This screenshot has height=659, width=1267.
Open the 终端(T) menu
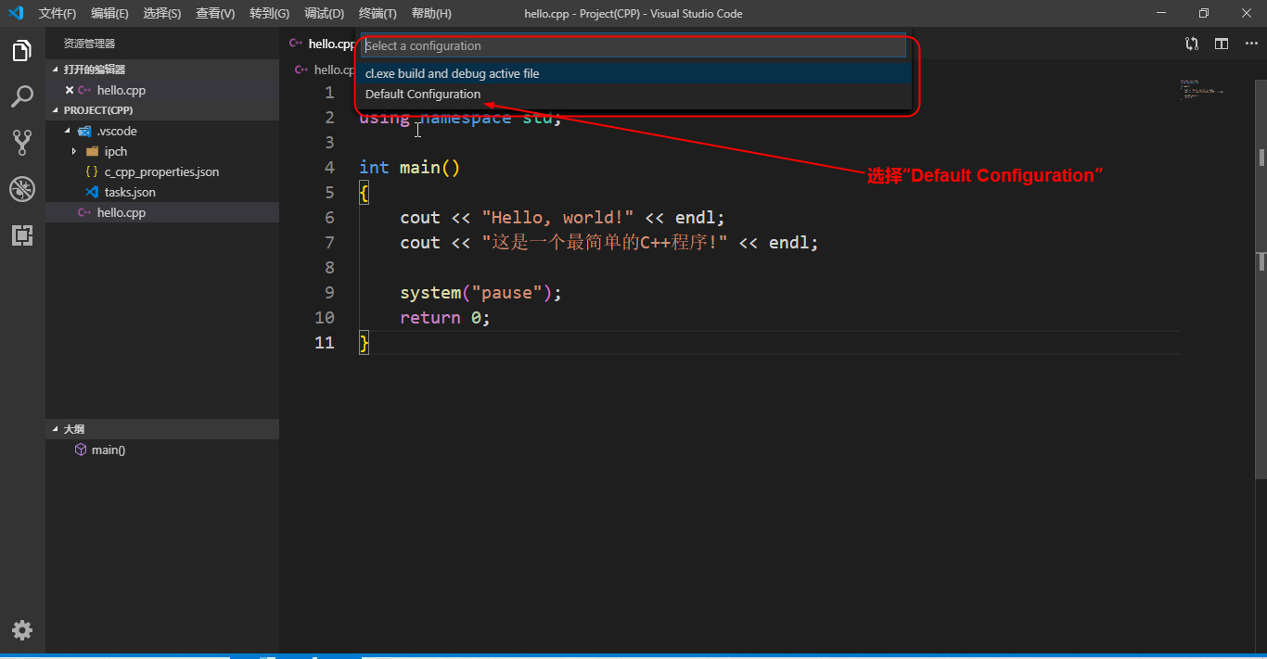[x=378, y=13]
